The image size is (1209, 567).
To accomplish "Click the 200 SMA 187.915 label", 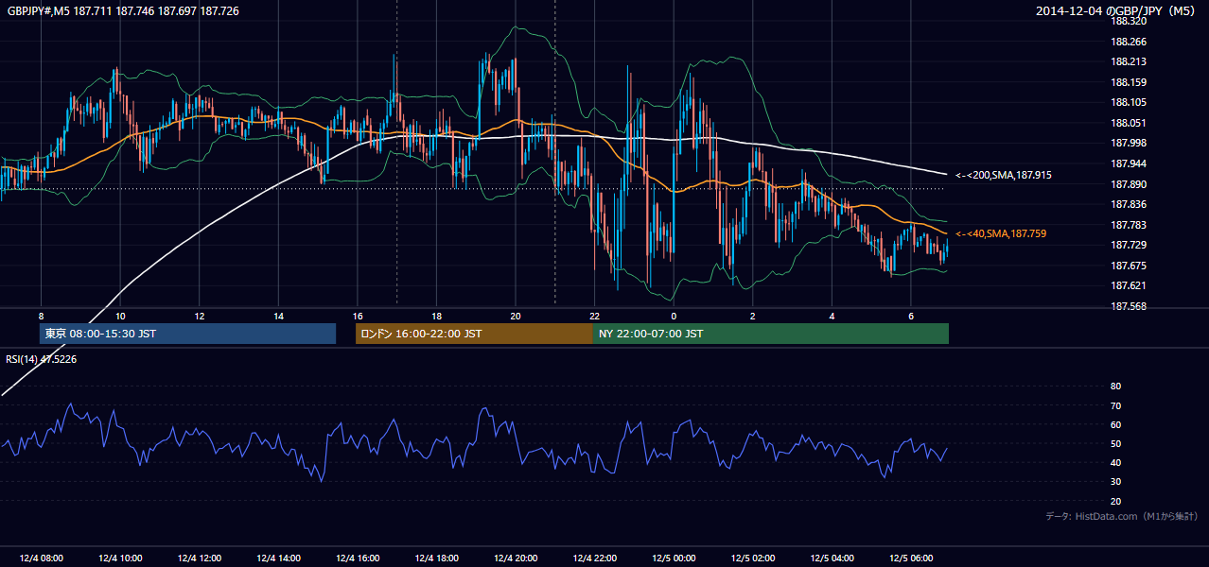I will [x=1004, y=175].
